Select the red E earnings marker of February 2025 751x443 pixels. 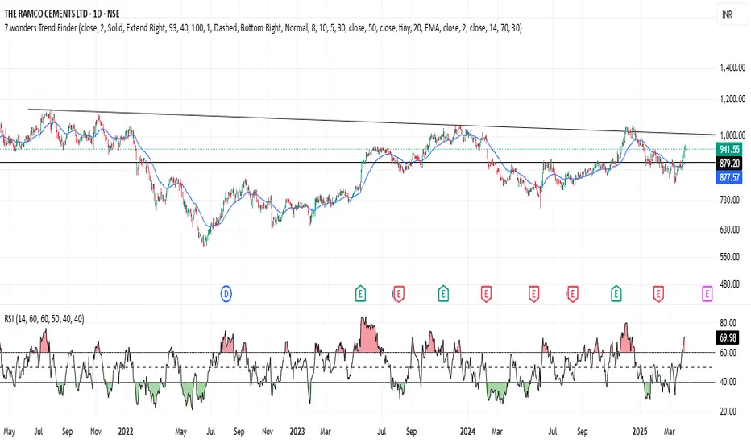[658, 293]
